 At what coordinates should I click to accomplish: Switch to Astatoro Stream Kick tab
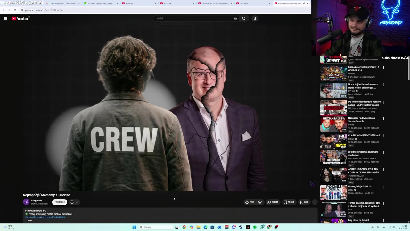click(x=101, y=3)
